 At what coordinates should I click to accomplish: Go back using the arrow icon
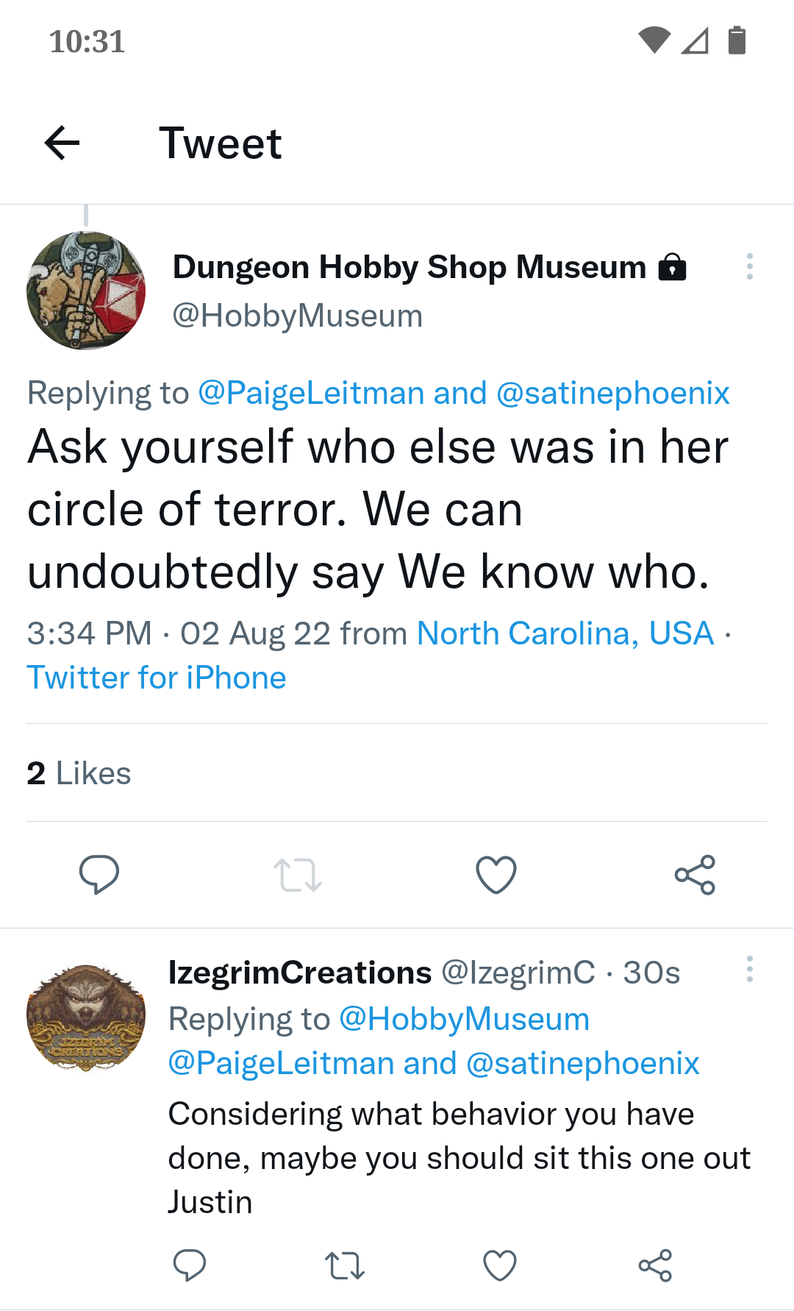(x=62, y=143)
